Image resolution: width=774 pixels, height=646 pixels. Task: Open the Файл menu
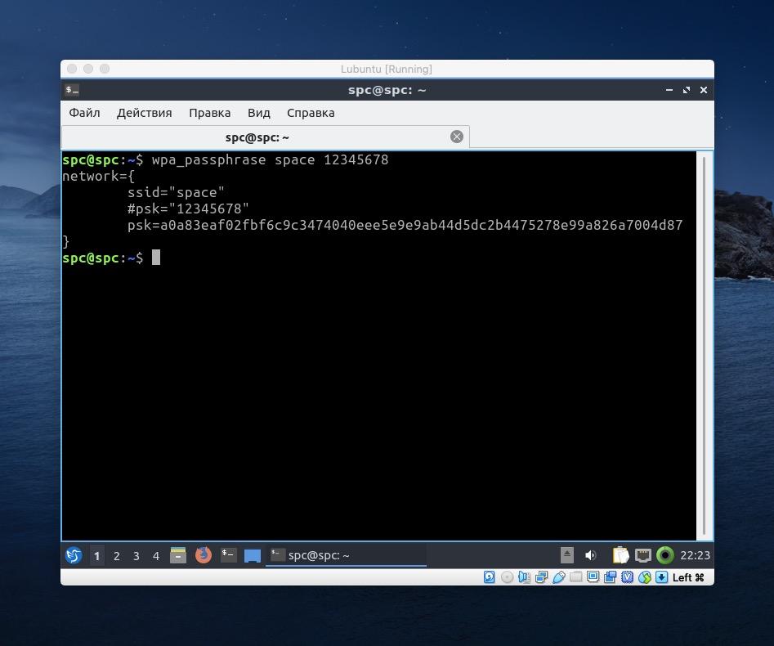tap(84, 113)
